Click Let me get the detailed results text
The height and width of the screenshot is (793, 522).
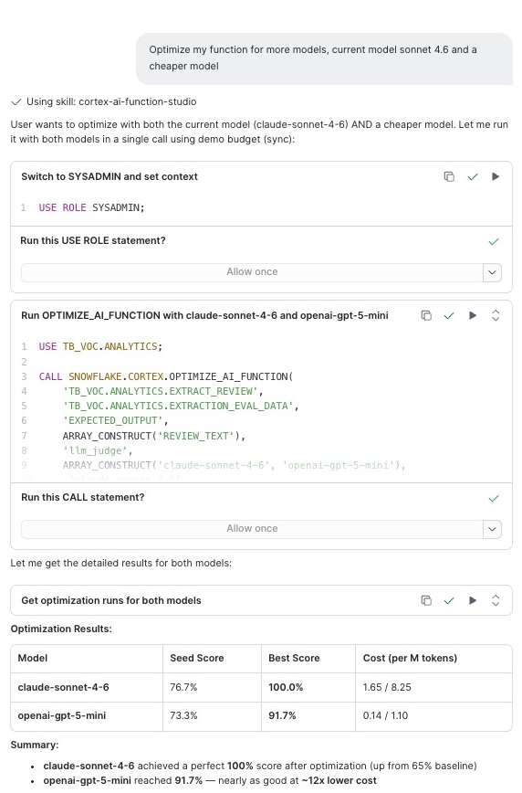pos(120,564)
